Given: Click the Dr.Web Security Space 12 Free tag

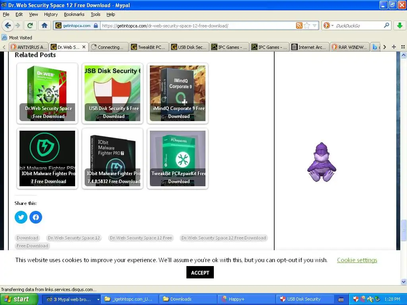Looking at the screenshot, I should 141,238.
